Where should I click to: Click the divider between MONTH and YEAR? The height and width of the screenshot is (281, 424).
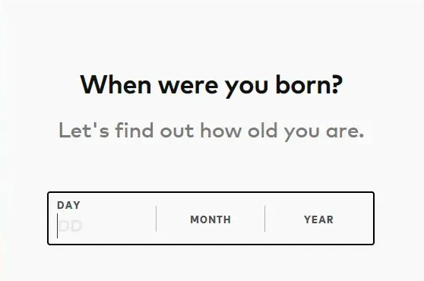click(x=264, y=219)
